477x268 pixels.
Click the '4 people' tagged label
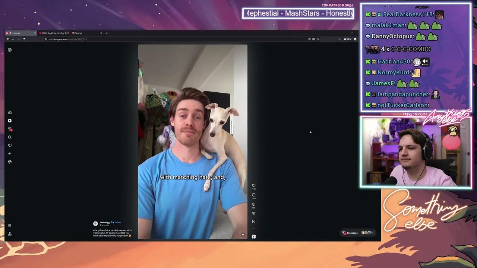click(x=104, y=226)
